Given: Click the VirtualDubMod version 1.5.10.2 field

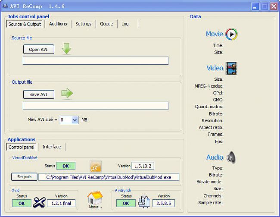Looking at the screenshot, I should pyautogui.click(x=143, y=166).
